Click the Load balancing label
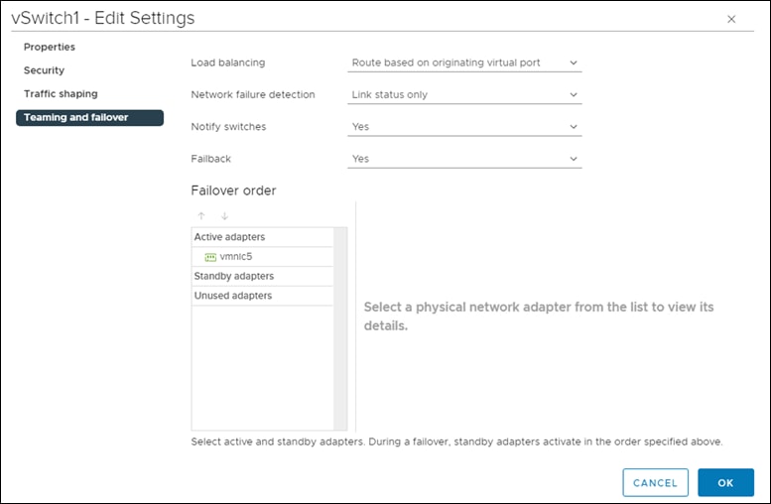The width and height of the screenshot is (771, 504). tap(227, 63)
